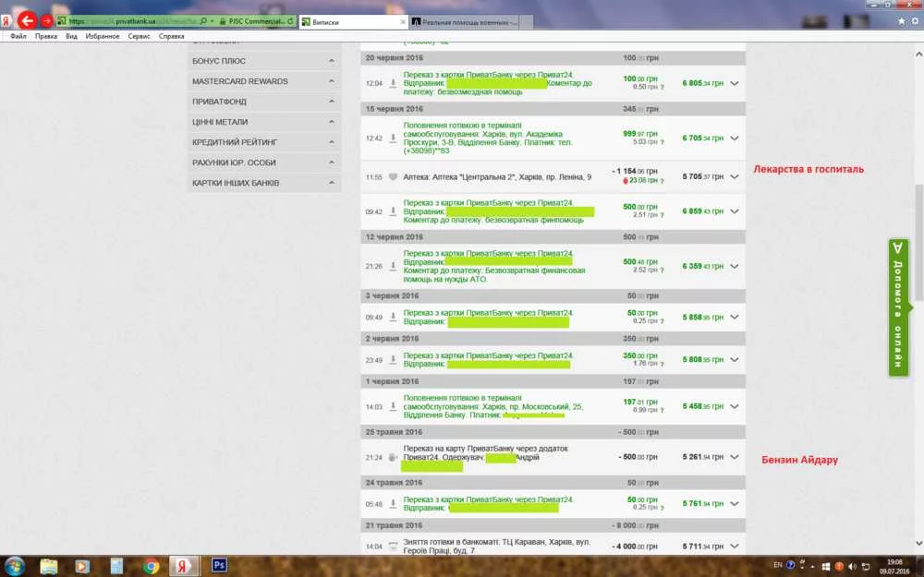The height and width of the screenshot is (577, 924).
Task: Expand РАХУНКИ ЮР. ОСОБИ sidebar section
Action: pos(264,162)
